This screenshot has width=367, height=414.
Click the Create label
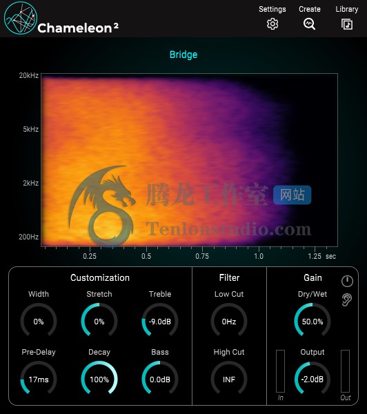pos(310,9)
